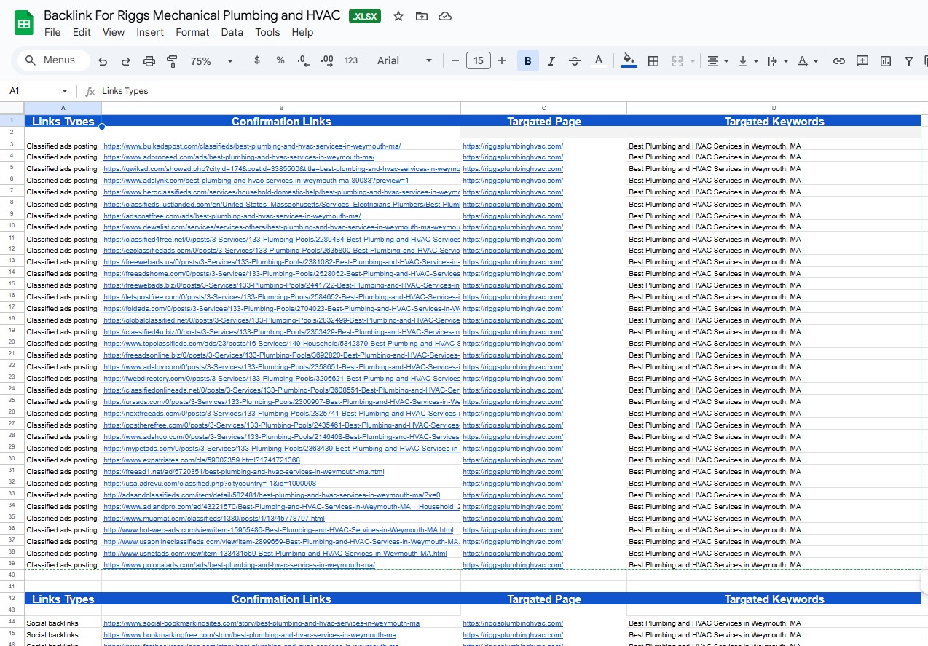
Task: Select the Targated Keywords cell in row 1
Action: 774,121
